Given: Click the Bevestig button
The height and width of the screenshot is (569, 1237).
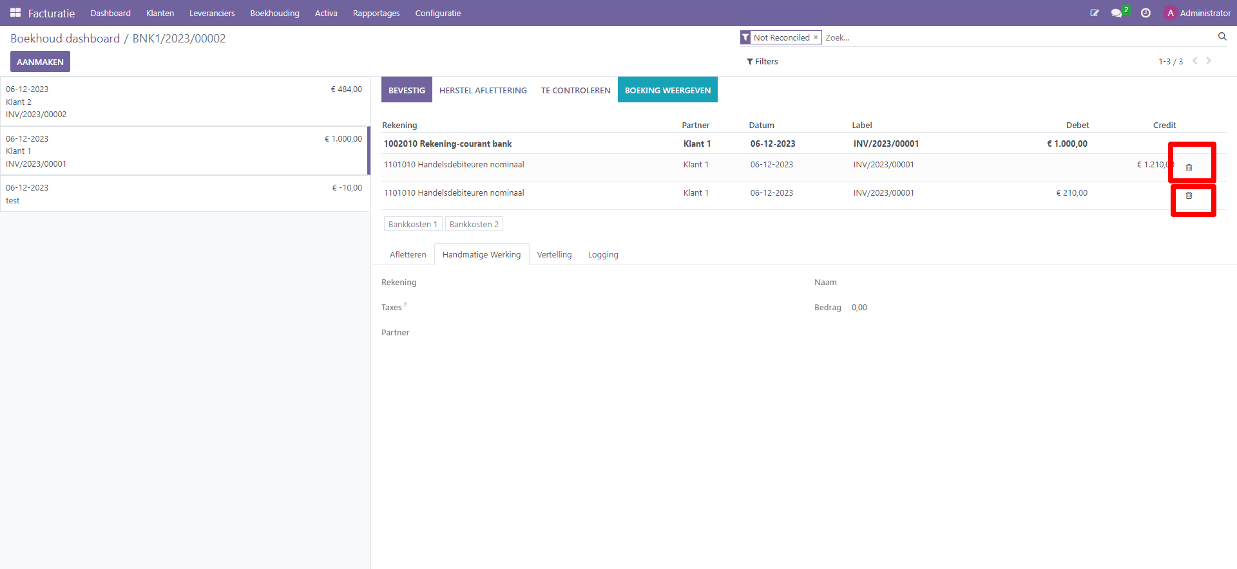Looking at the screenshot, I should [407, 90].
